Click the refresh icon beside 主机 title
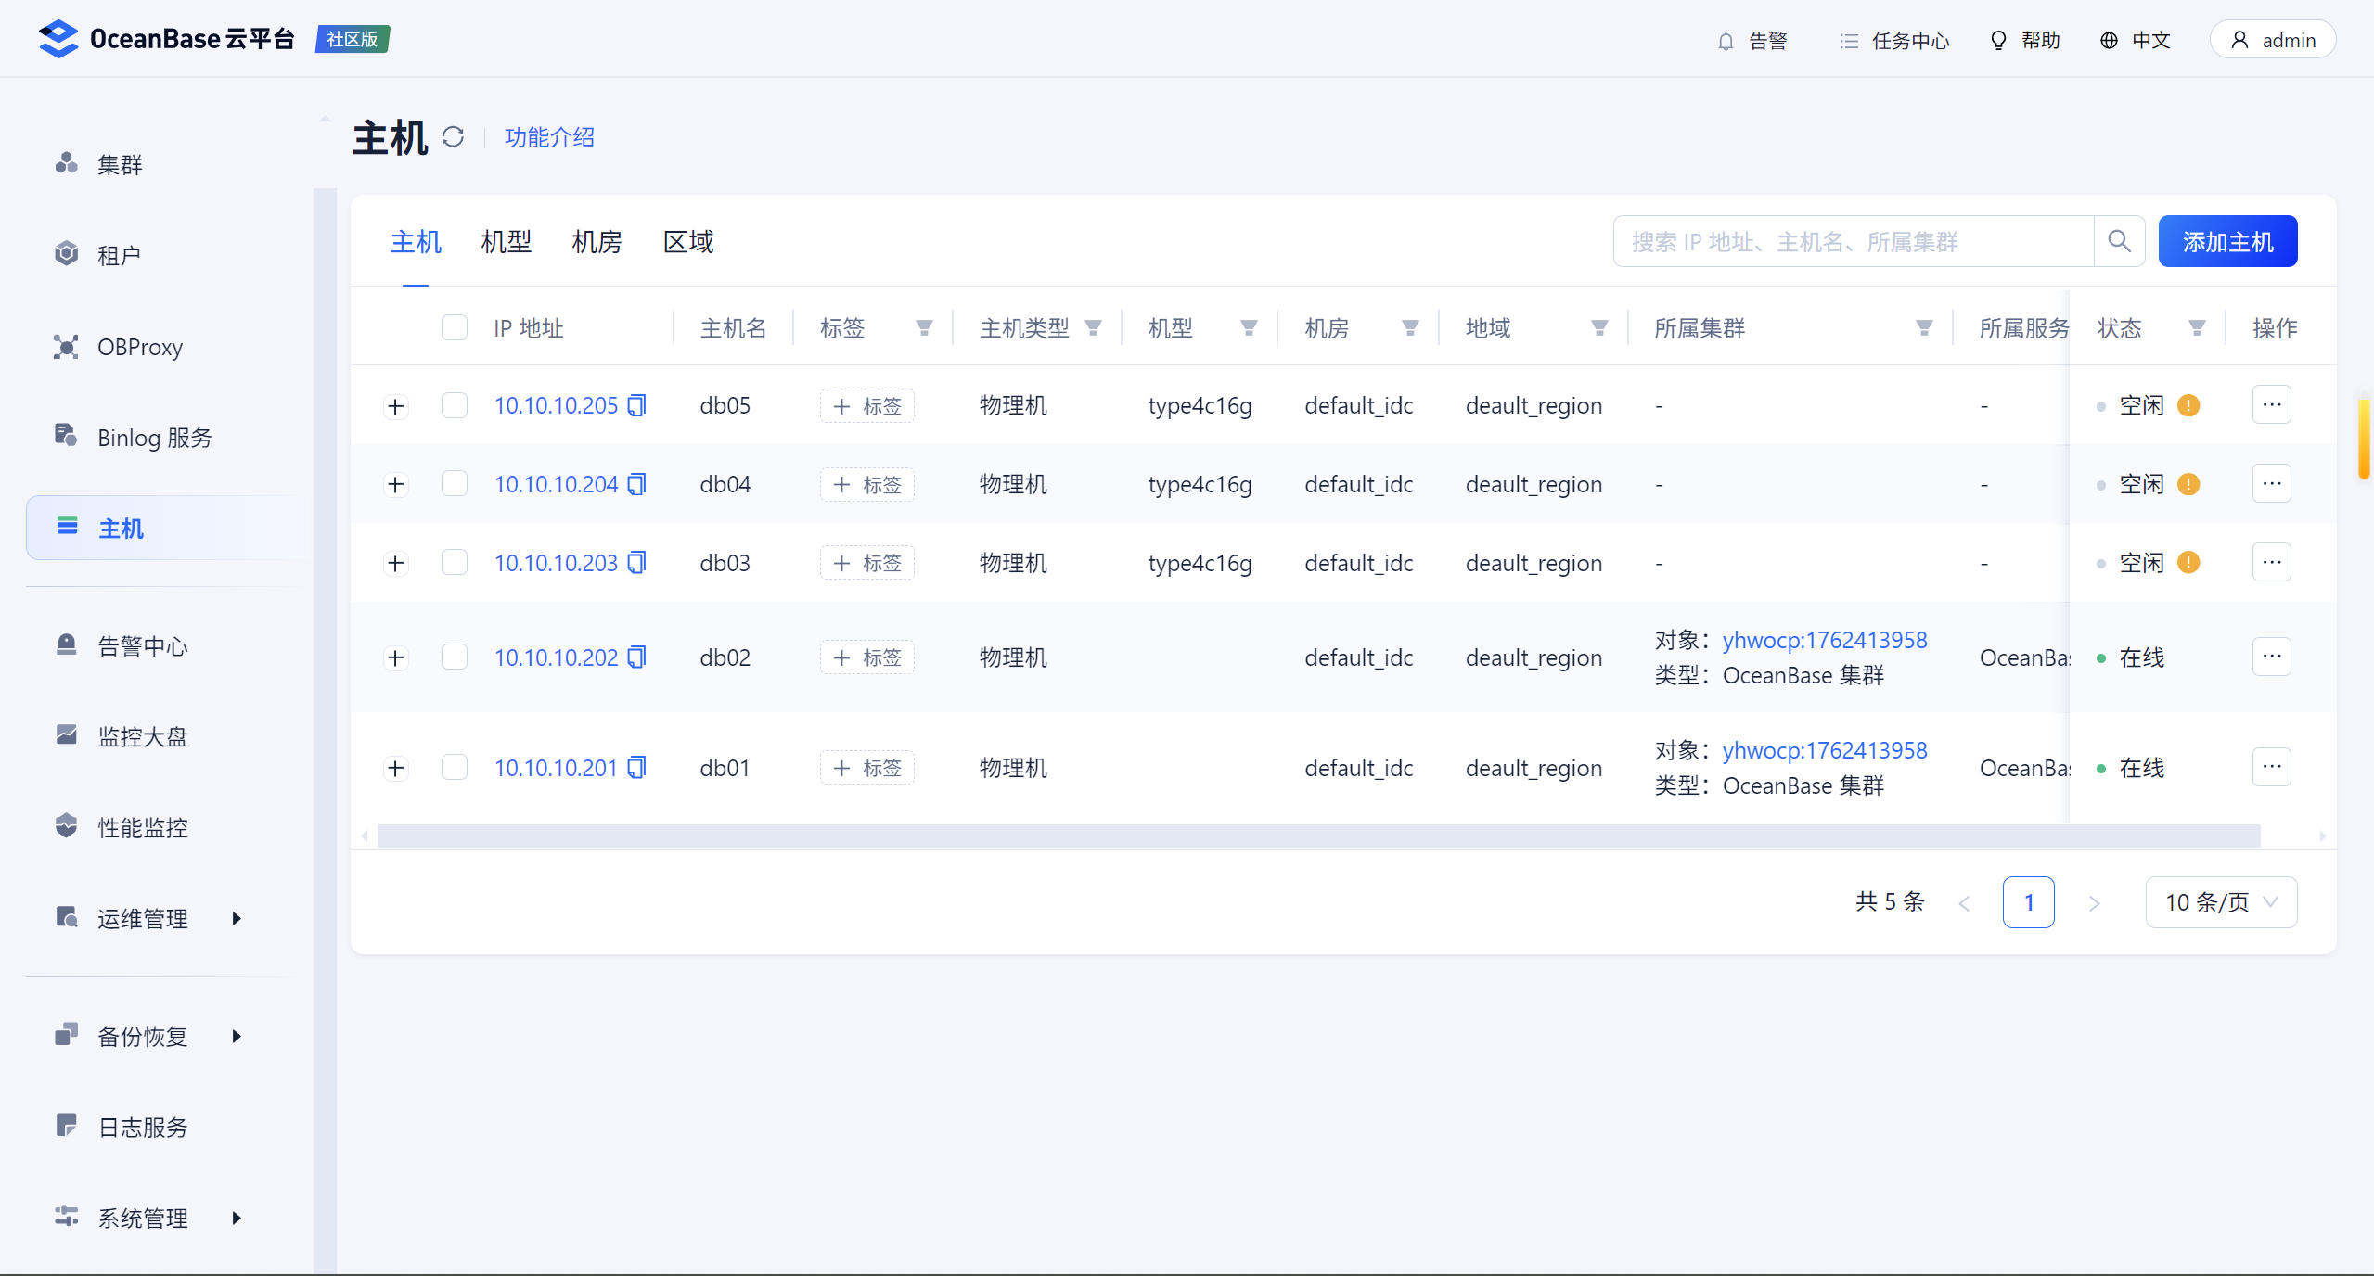2374x1276 pixels. (x=453, y=137)
